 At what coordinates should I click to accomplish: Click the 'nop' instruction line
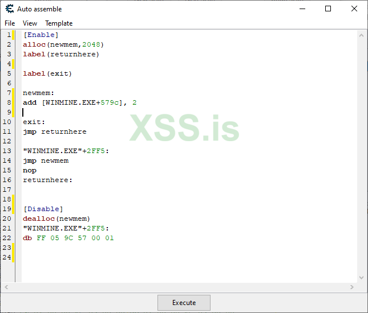[30, 170]
